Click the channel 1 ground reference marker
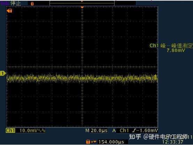Viewport: 193px width, 145px height. tap(3, 74)
